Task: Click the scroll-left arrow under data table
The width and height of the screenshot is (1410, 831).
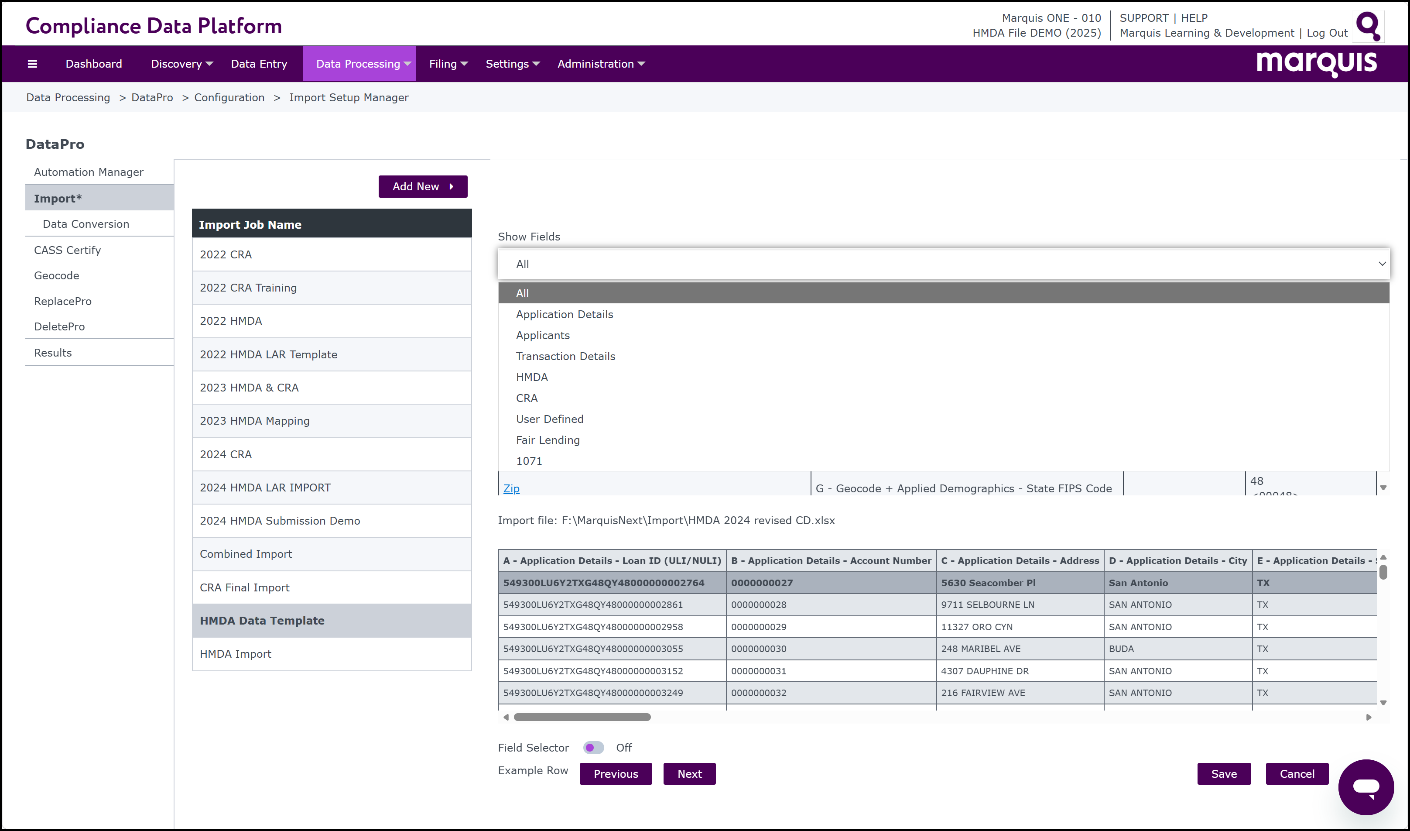Action: [x=506, y=718]
